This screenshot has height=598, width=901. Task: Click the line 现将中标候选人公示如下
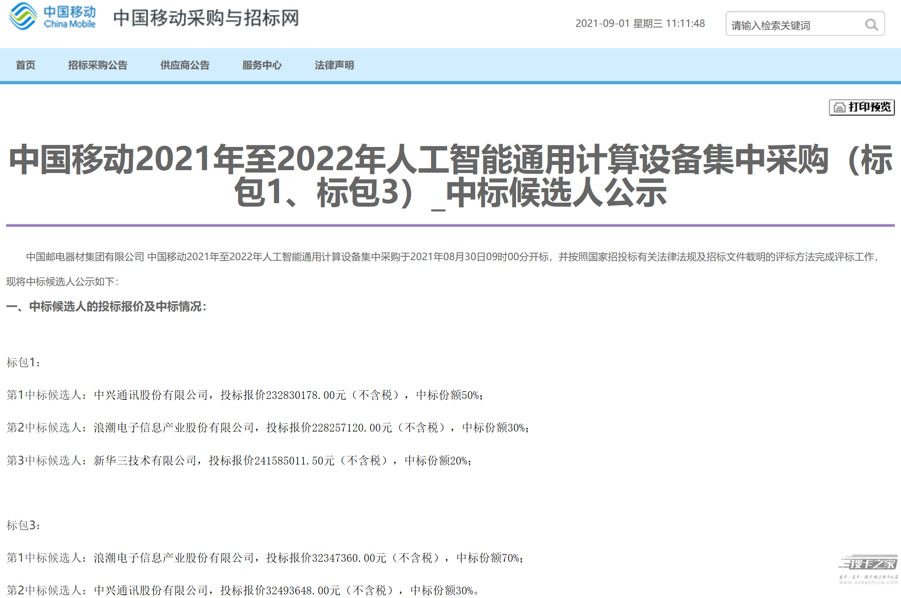pyautogui.click(x=62, y=282)
